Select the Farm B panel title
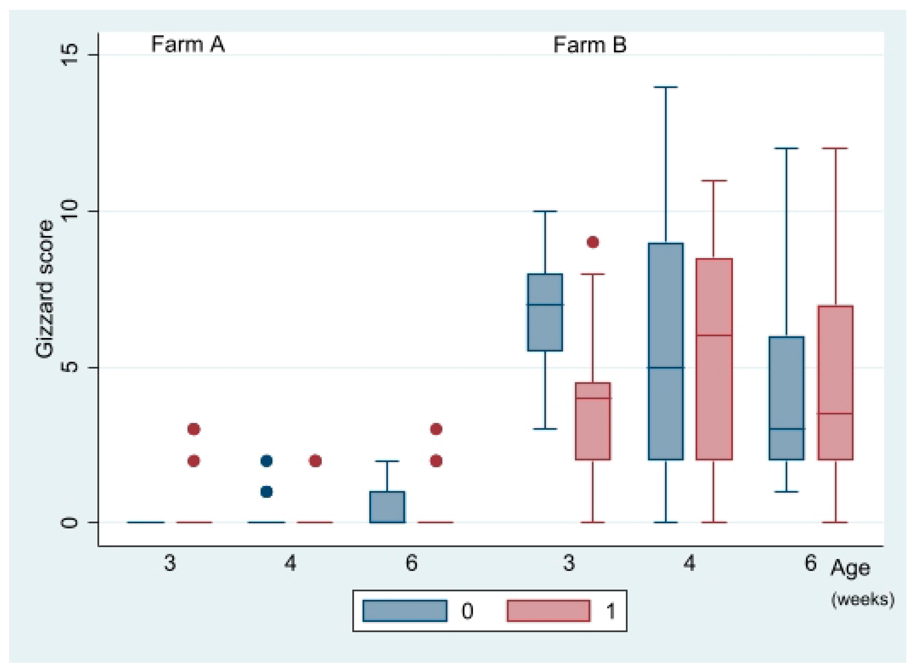918x672 pixels. pos(590,44)
